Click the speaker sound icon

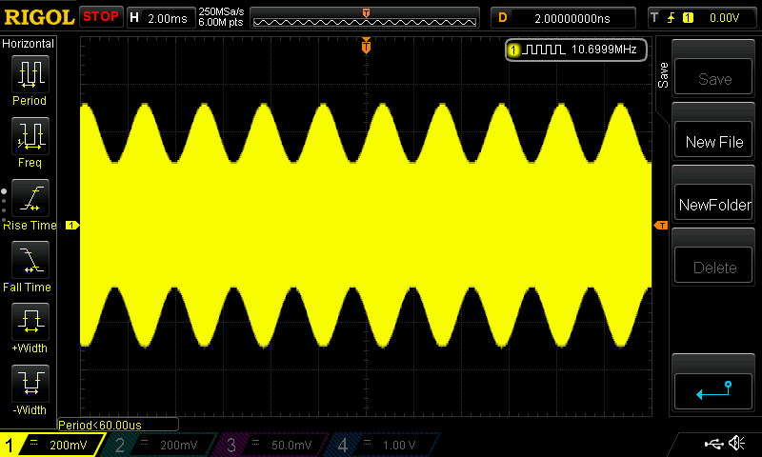coord(736,444)
